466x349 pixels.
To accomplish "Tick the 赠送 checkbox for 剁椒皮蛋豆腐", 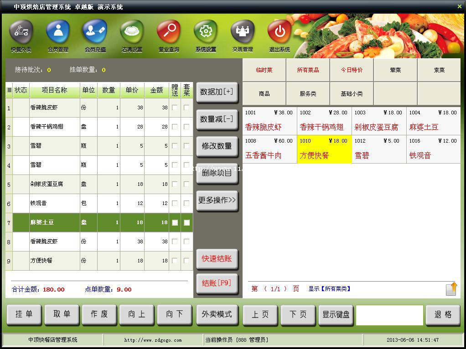I will pyautogui.click(x=175, y=184).
